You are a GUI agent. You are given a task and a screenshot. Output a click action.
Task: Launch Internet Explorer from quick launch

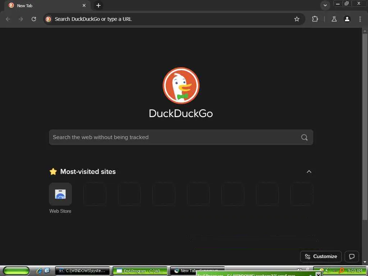tap(40, 271)
